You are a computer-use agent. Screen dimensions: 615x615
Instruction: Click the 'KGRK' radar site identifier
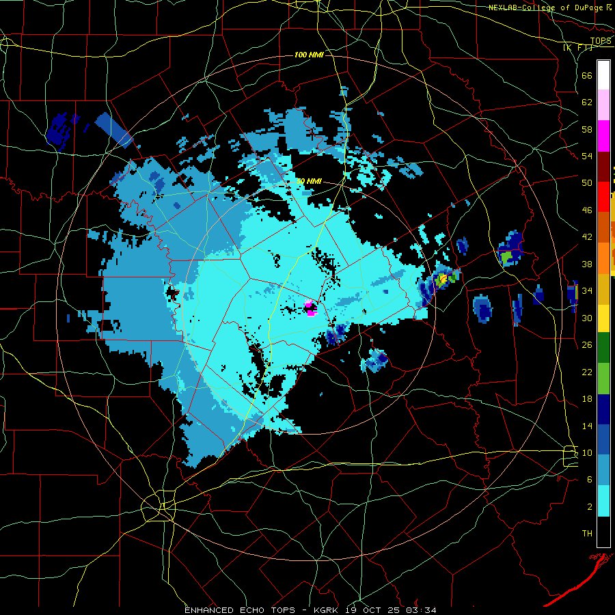point(327,610)
